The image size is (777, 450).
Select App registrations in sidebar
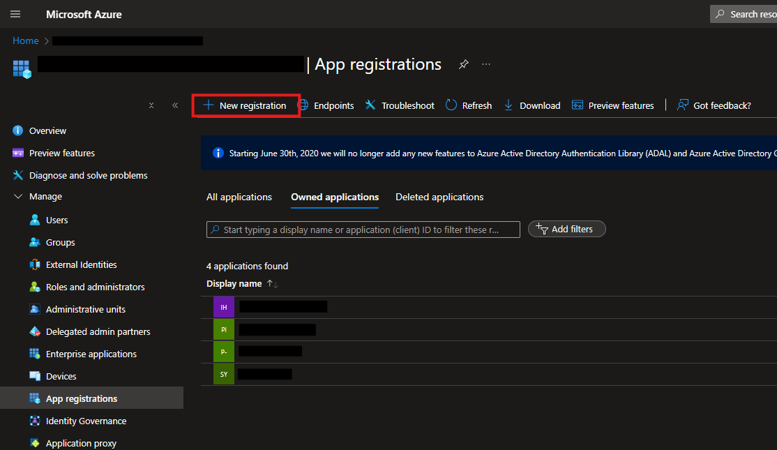(x=91, y=398)
